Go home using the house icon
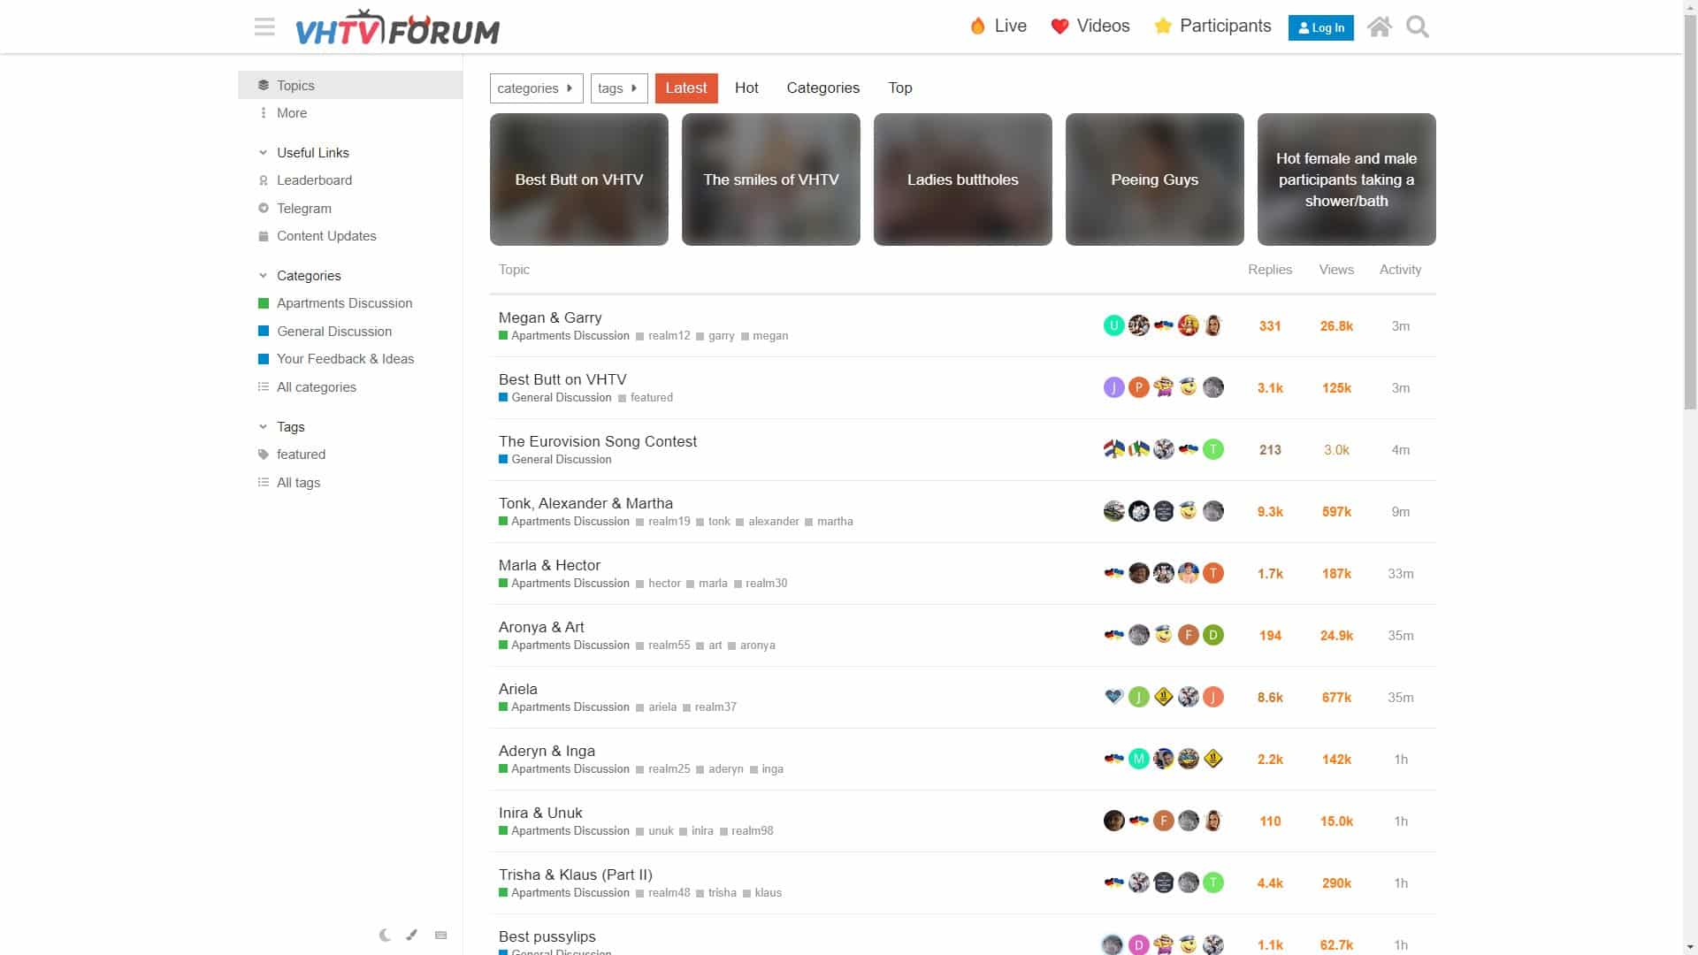This screenshot has height=955, width=1698. click(1379, 27)
